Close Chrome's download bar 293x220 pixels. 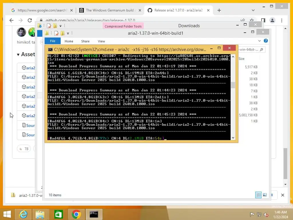point(282,195)
